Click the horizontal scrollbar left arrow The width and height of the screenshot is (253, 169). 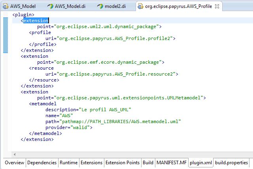pyautogui.click(x=15, y=154)
